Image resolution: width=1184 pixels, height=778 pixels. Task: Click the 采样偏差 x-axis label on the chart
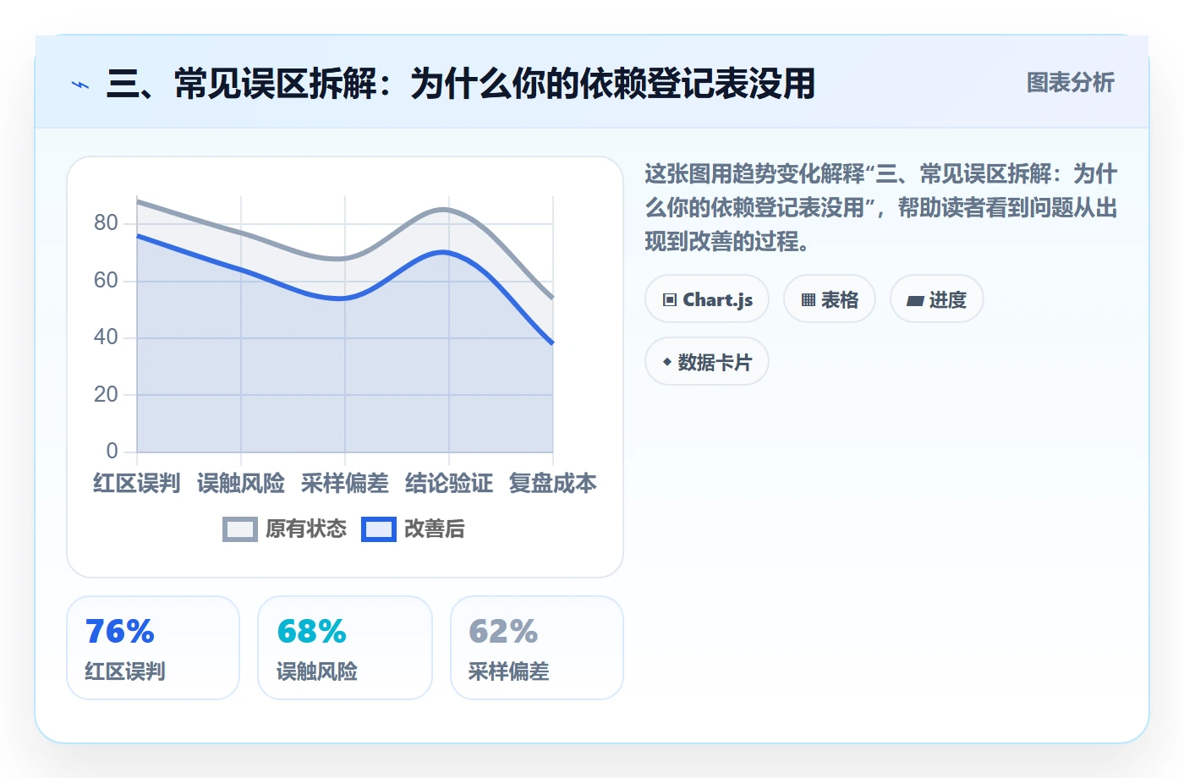[x=345, y=484]
